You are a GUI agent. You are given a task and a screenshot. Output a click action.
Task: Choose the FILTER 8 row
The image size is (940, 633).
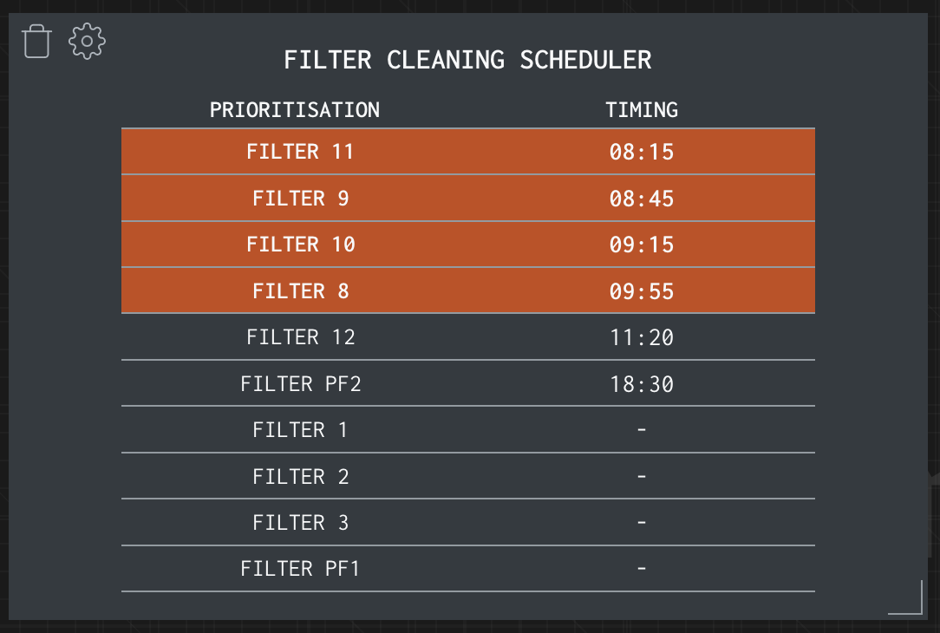point(468,290)
